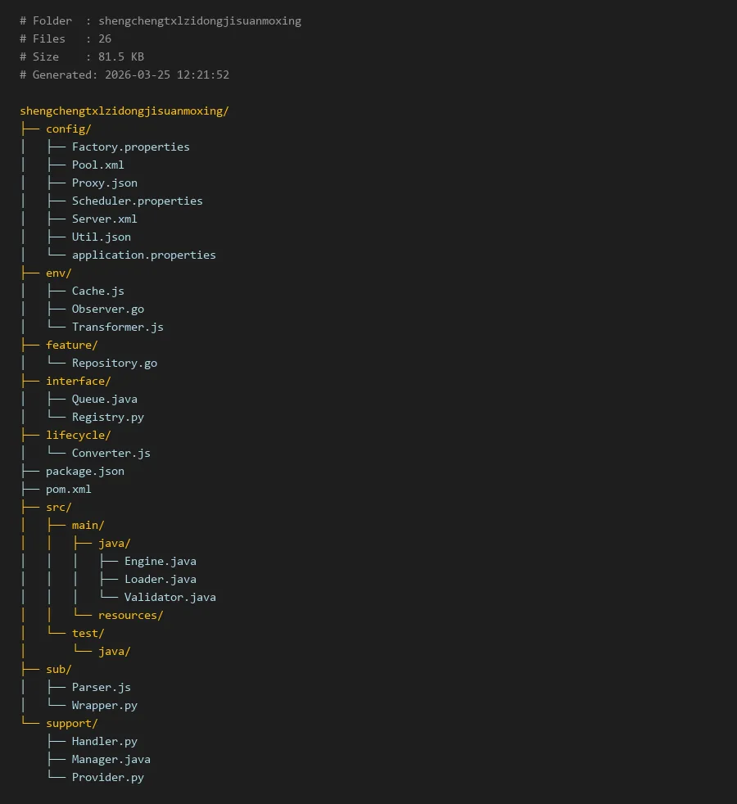The width and height of the screenshot is (737, 804).
Task: Select Queue.java under interface
Action: tap(104, 399)
